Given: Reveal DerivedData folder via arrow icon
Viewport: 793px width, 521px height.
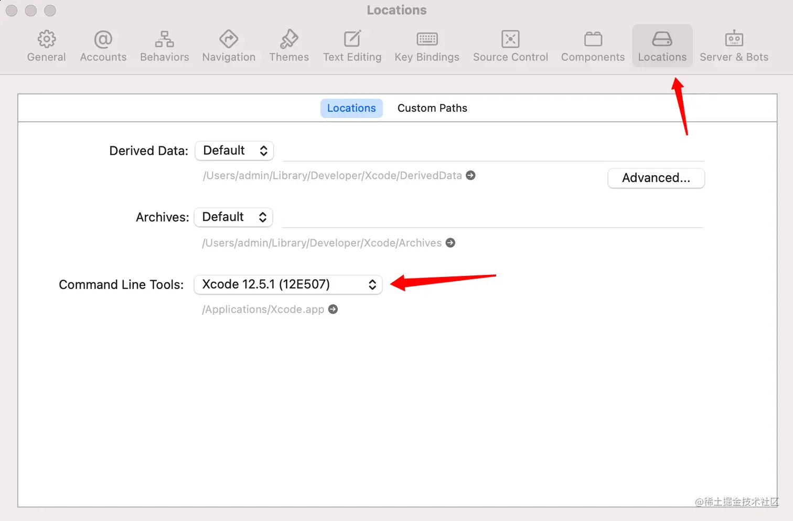Looking at the screenshot, I should [x=470, y=175].
